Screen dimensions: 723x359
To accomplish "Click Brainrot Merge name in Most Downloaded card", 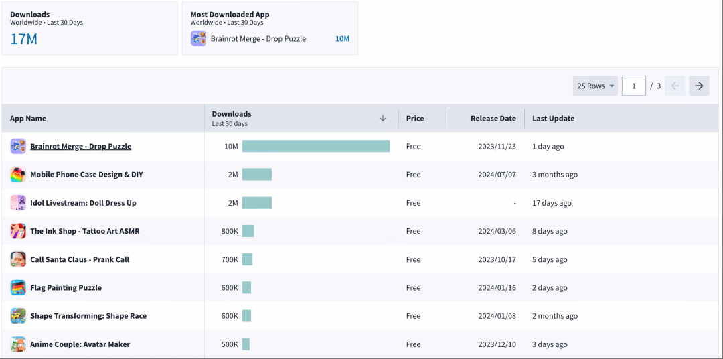I will point(258,38).
